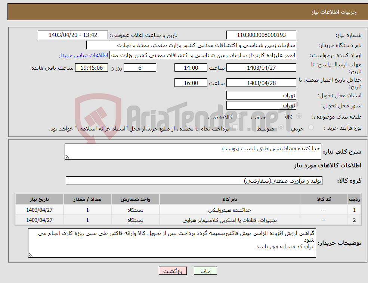Click the دستگاه unit cell in row 2
This screenshot has height=283, width=368.
tap(135, 220)
